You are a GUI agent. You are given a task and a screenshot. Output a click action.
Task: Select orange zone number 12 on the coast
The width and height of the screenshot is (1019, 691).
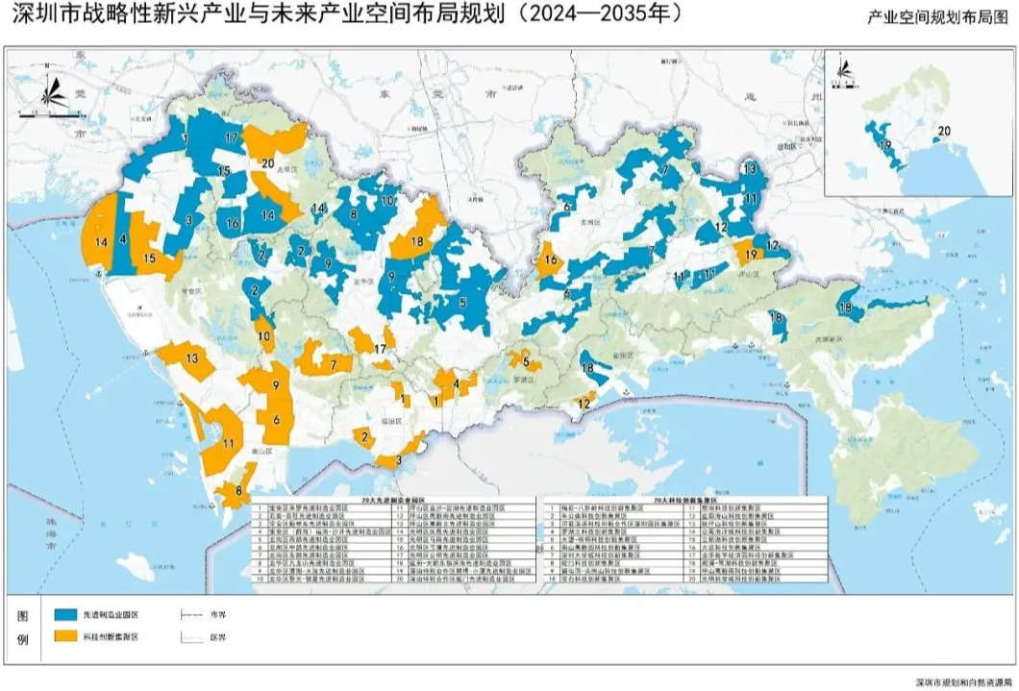pyautogui.click(x=584, y=404)
